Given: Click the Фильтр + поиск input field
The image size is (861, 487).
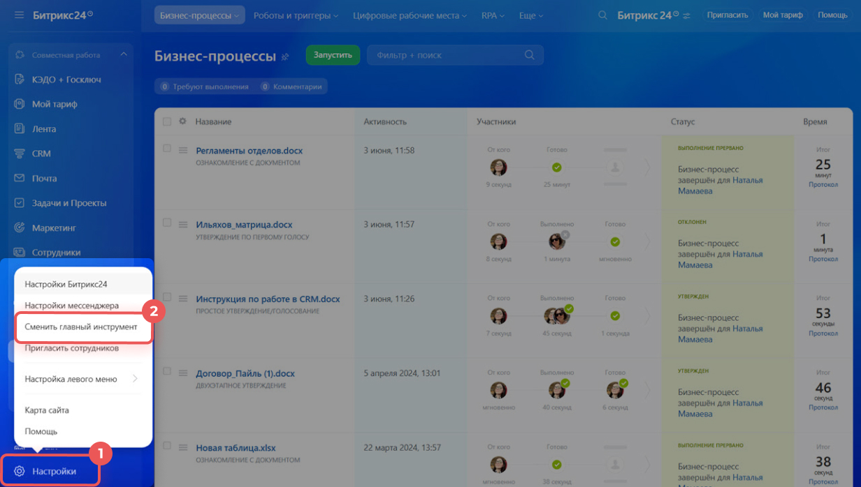Looking at the screenshot, I should point(455,55).
